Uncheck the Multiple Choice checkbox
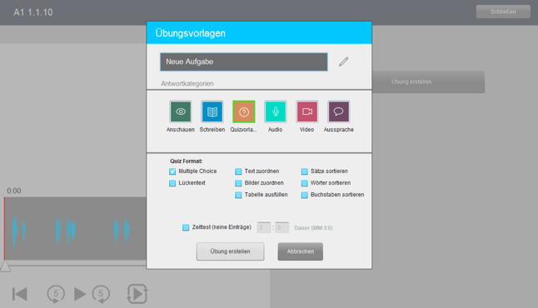Image resolution: width=538 pixels, height=308 pixels. [172, 171]
